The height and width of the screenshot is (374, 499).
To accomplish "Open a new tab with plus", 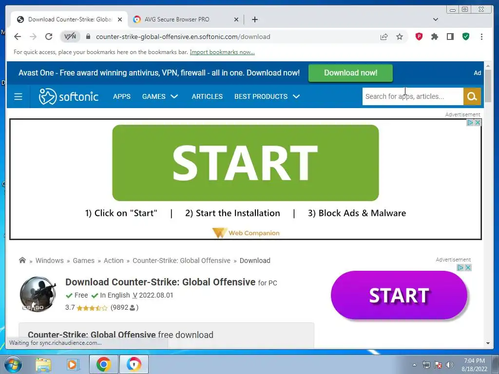I will click(x=254, y=19).
